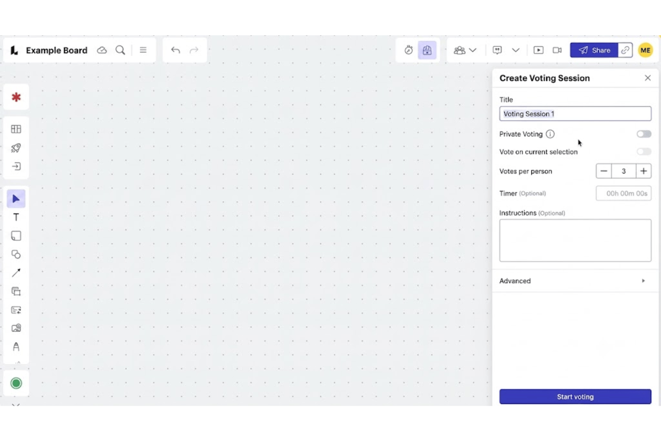Select the frames container tool
The image size is (661, 441).
coord(16,291)
